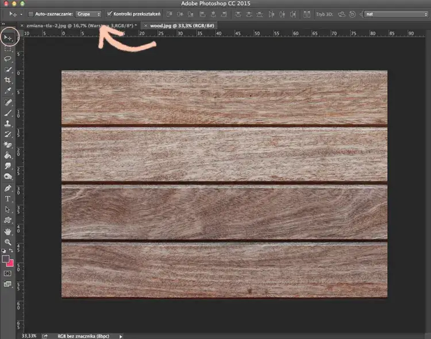
Task: Select the Crop tool
Action: (8, 80)
